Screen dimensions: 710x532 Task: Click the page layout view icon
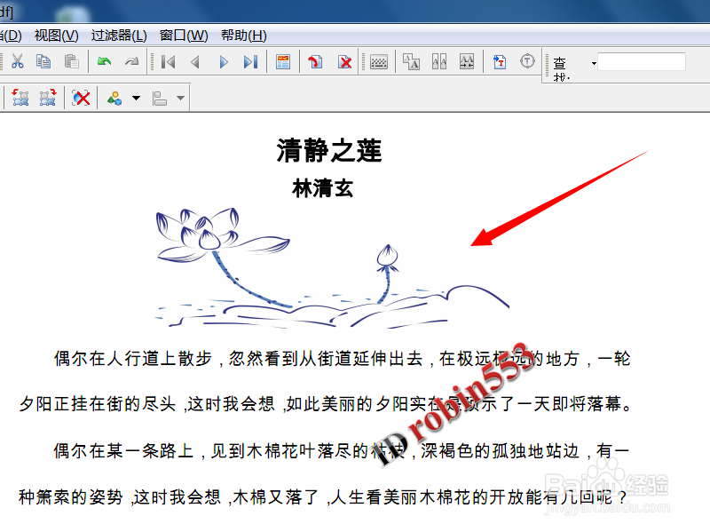point(283,61)
